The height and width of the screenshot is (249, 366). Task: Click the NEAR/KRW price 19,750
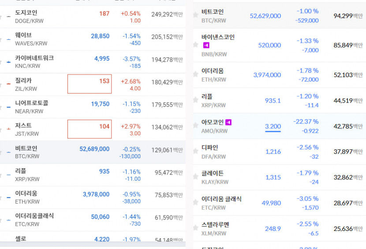click(x=100, y=104)
